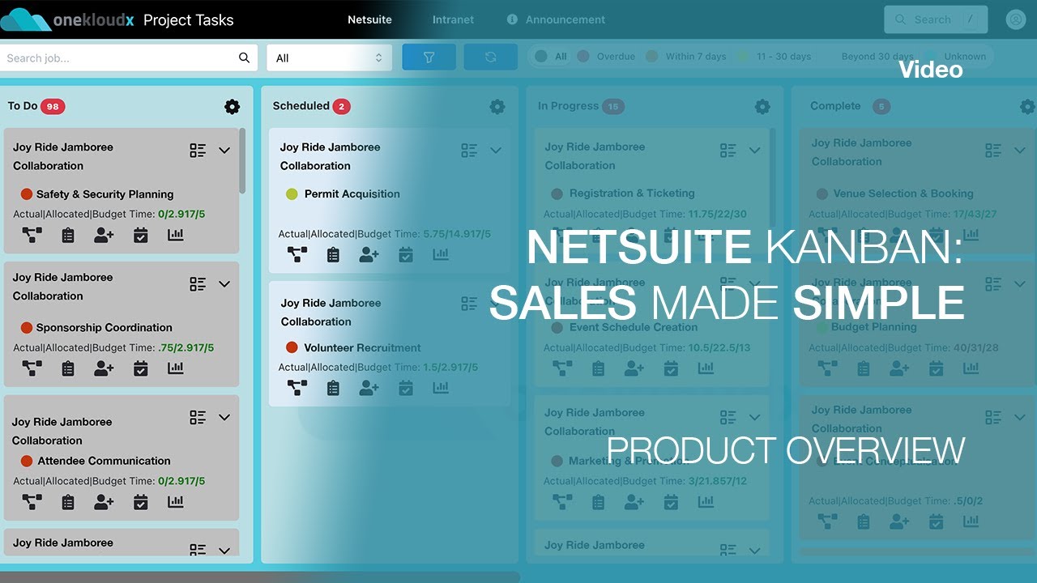Select the All status filter
Viewport: 1037px width, 583px height.
pyautogui.click(x=551, y=57)
